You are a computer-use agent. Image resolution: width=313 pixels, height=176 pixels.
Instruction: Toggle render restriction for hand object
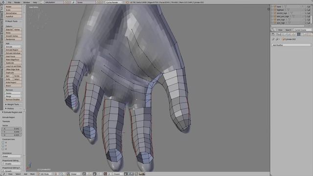[309, 6]
